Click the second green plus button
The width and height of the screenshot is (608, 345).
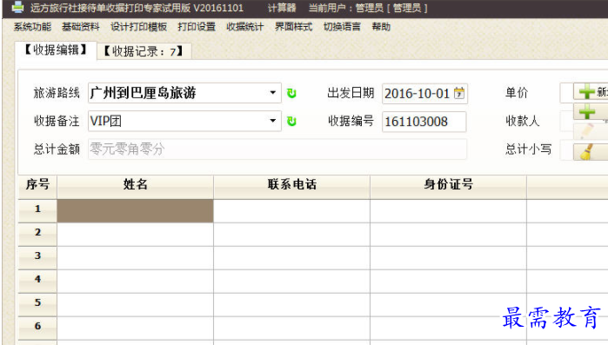coord(591,111)
